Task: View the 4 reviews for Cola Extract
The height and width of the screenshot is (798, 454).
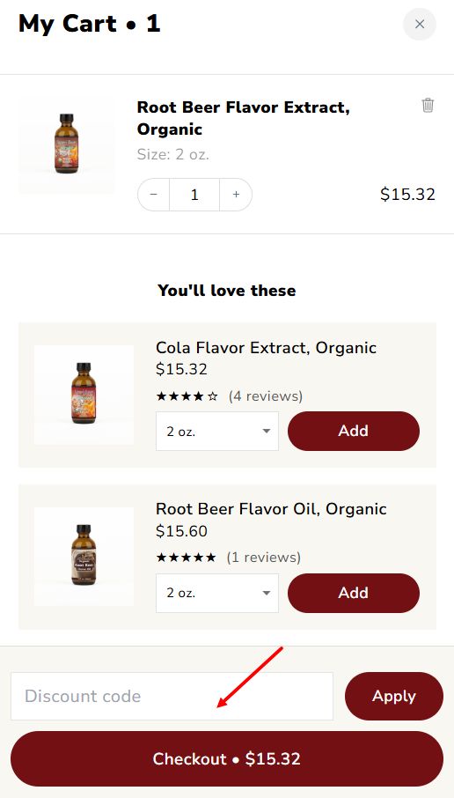Action: pyautogui.click(x=266, y=396)
